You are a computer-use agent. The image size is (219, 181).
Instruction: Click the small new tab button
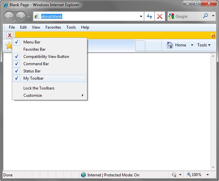click(x=140, y=46)
